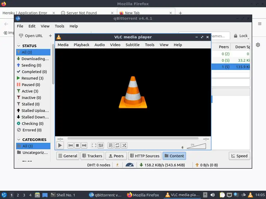Open VLC View menu
This screenshot has height=199, width=266.
click(x=164, y=45)
